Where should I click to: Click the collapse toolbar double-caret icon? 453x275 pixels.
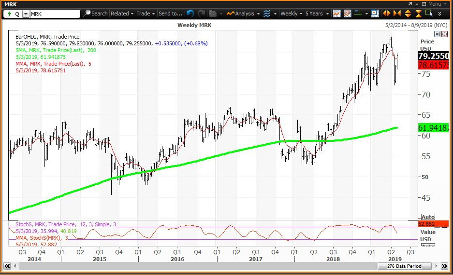417,4
